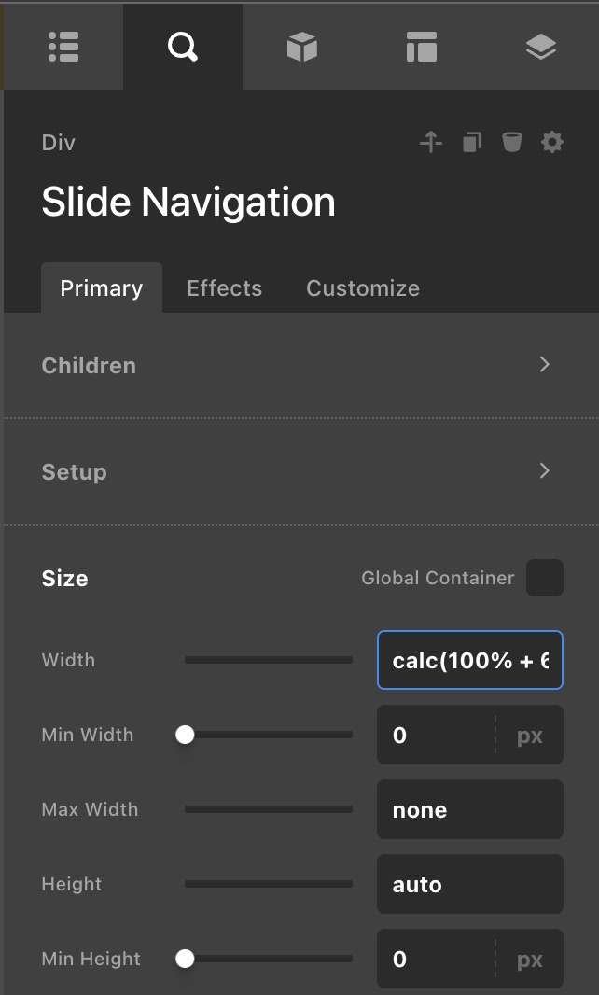
Task: Click the Width calc input field
Action: tap(470, 661)
